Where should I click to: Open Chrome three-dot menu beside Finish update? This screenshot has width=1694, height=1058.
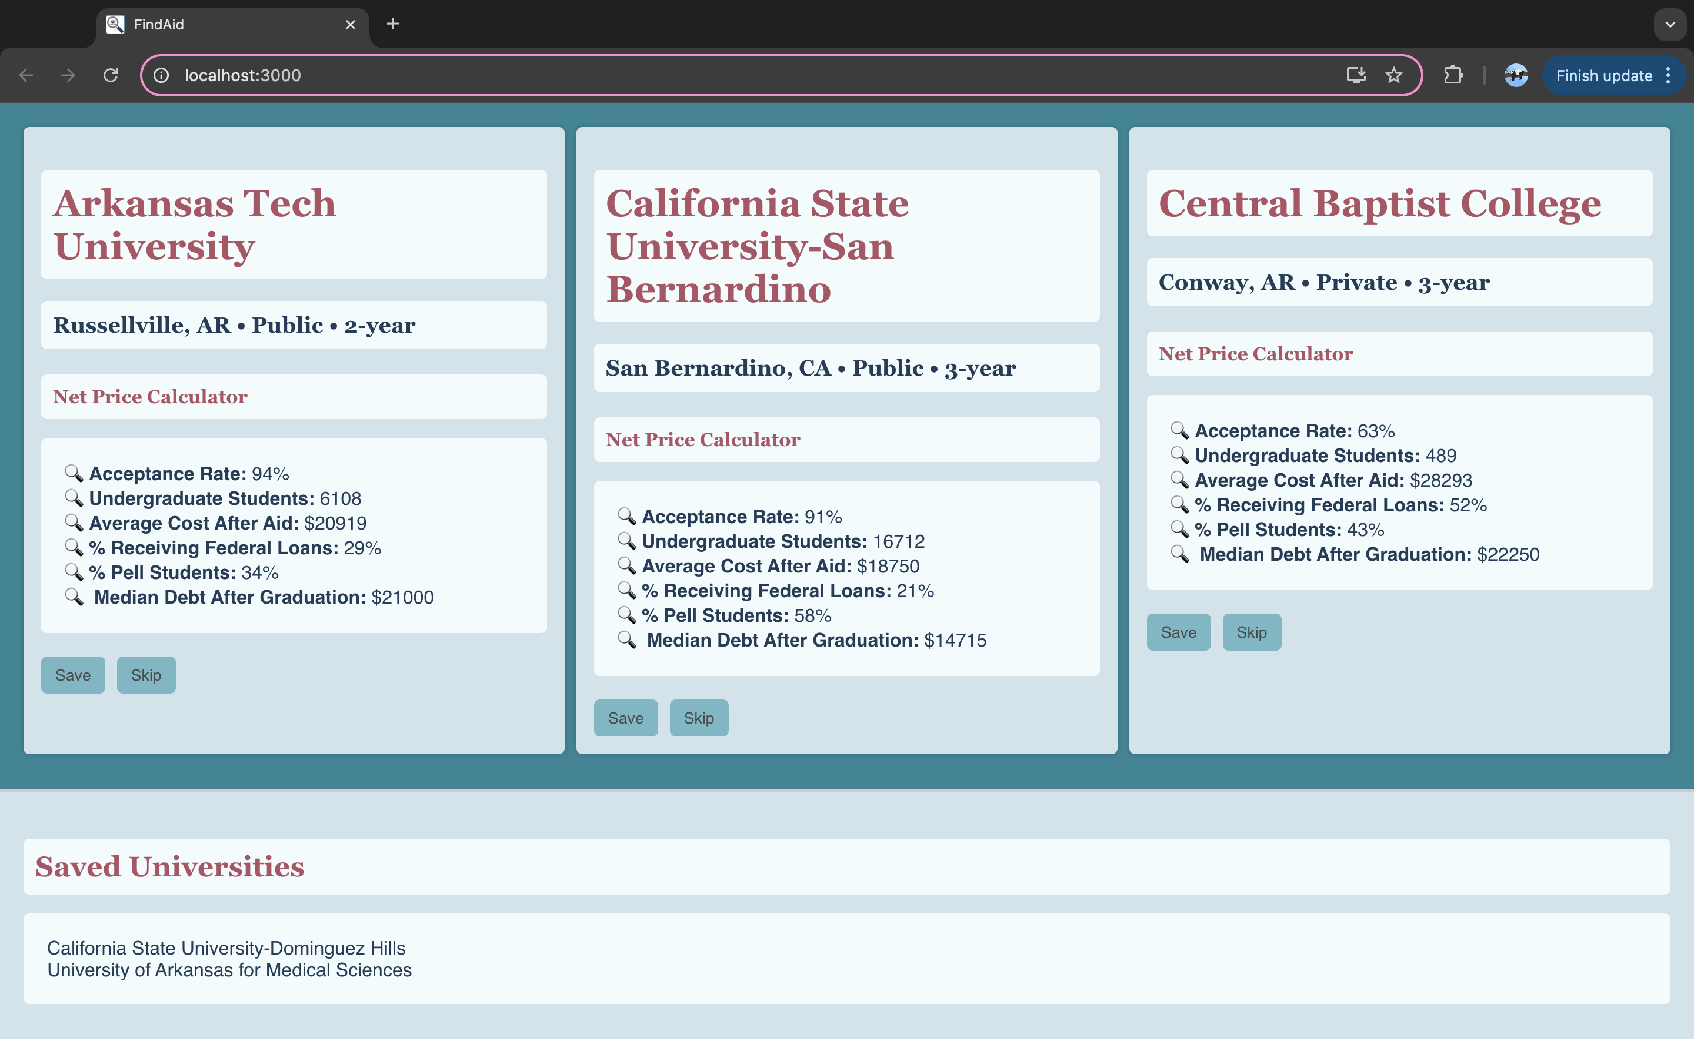coord(1669,75)
